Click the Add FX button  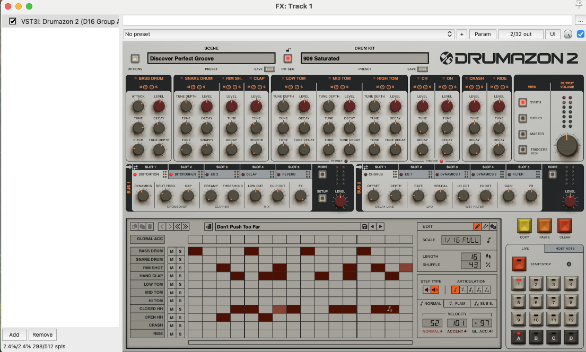point(14,335)
